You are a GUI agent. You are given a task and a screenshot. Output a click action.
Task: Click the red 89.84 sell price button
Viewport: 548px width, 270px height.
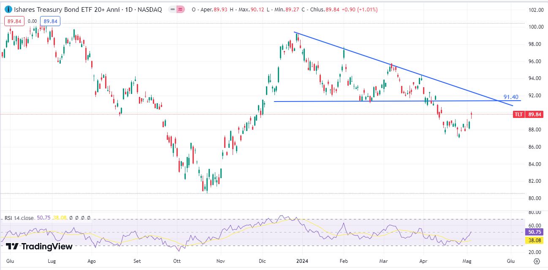coord(14,21)
